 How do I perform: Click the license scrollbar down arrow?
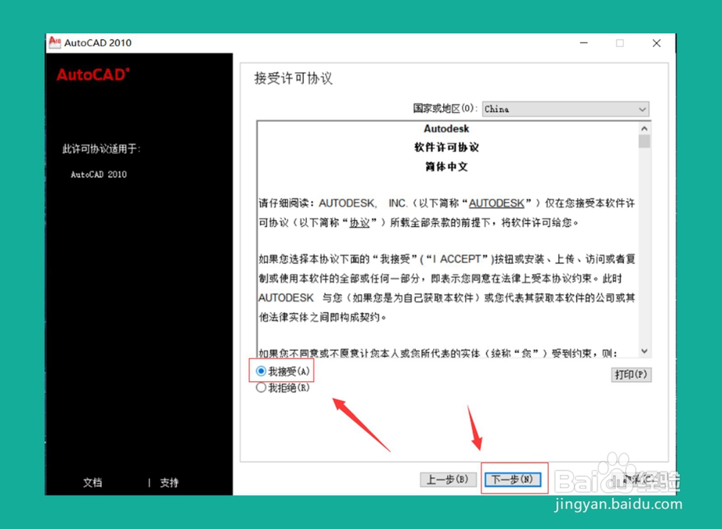644,351
